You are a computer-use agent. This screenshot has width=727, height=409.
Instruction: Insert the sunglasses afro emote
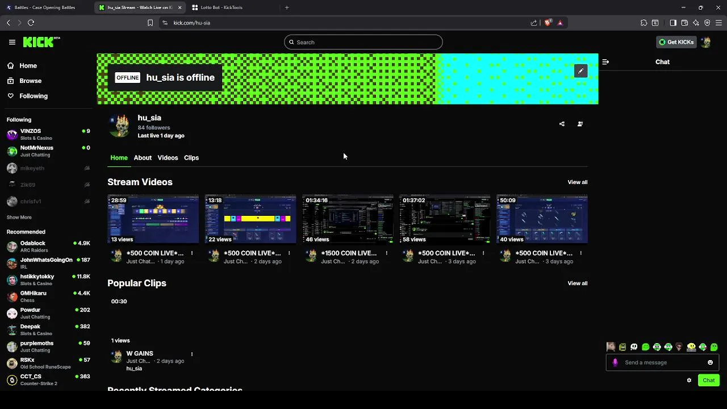(x=679, y=347)
